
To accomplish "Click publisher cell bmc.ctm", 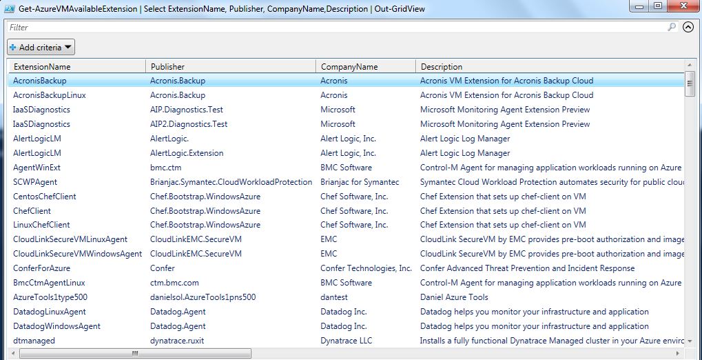I will pyautogui.click(x=165, y=167).
